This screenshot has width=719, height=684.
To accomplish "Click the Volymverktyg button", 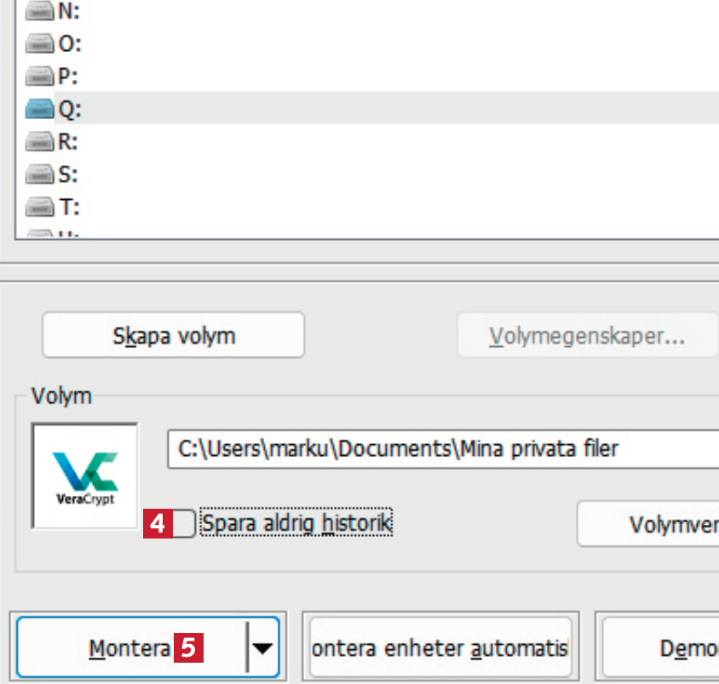I will click(x=648, y=524).
